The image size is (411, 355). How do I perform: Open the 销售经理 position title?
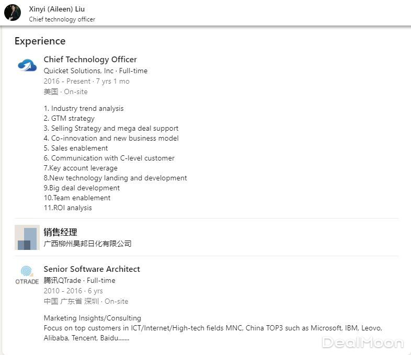pos(60,232)
